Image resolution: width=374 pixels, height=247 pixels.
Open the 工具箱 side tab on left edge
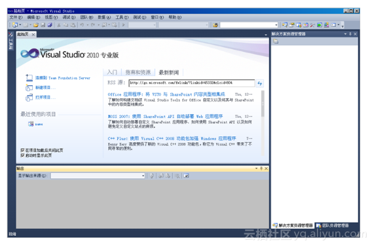coord(10,41)
